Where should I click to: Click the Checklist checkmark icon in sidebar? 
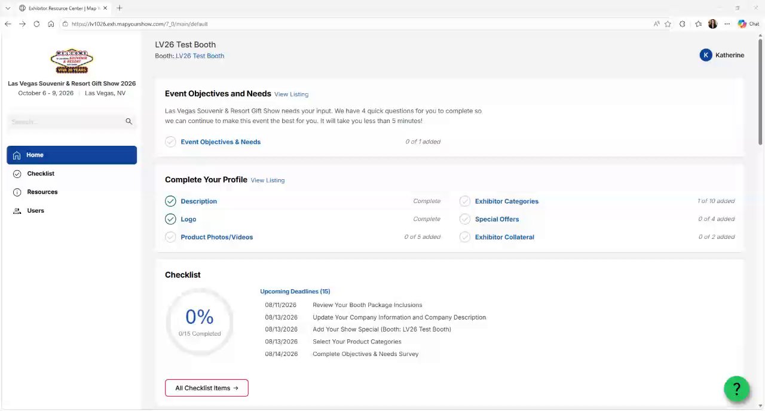click(x=17, y=174)
